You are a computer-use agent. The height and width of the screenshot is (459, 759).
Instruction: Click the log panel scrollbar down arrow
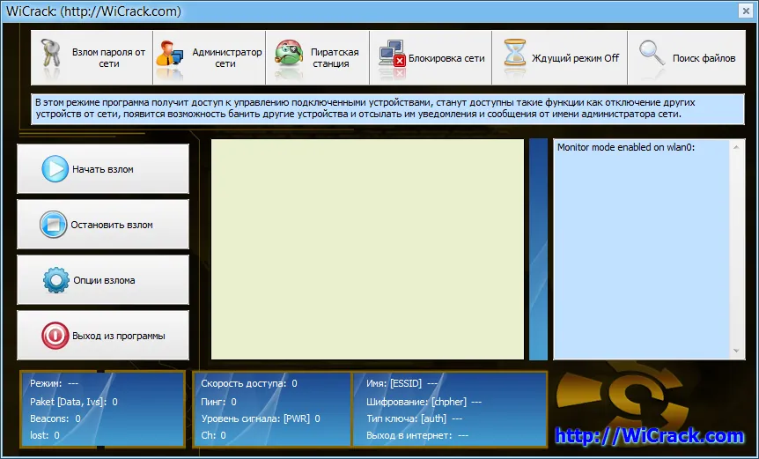736,351
